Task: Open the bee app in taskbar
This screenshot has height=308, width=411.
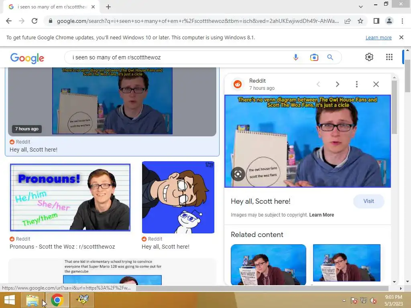Action: tap(82, 300)
